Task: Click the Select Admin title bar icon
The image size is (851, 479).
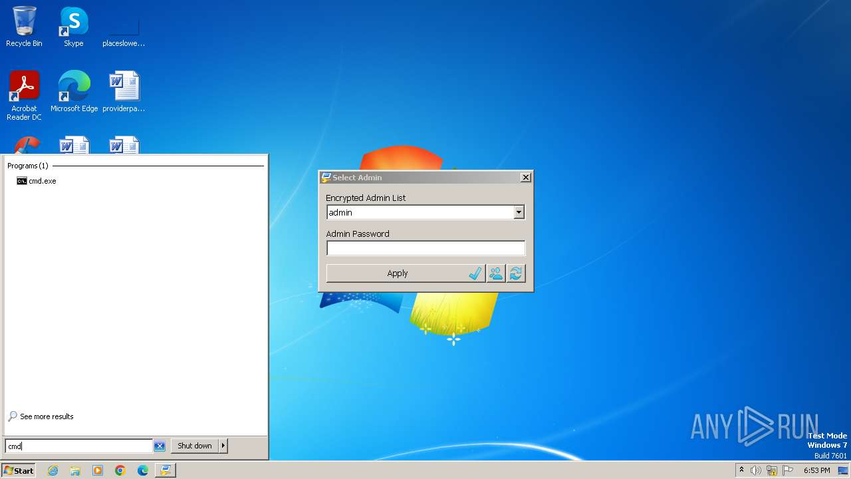Action: pos(326,178)
